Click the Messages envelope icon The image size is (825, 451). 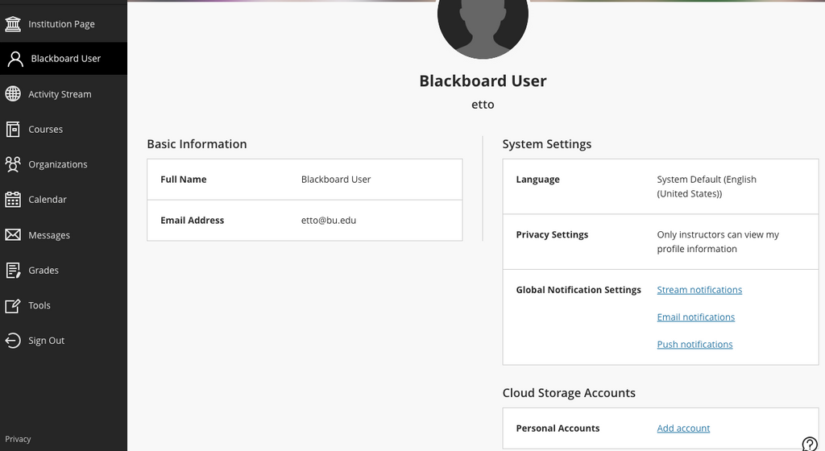point(13,235)
